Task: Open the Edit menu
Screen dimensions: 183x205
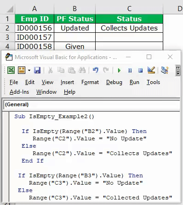Action: (30, 82)
